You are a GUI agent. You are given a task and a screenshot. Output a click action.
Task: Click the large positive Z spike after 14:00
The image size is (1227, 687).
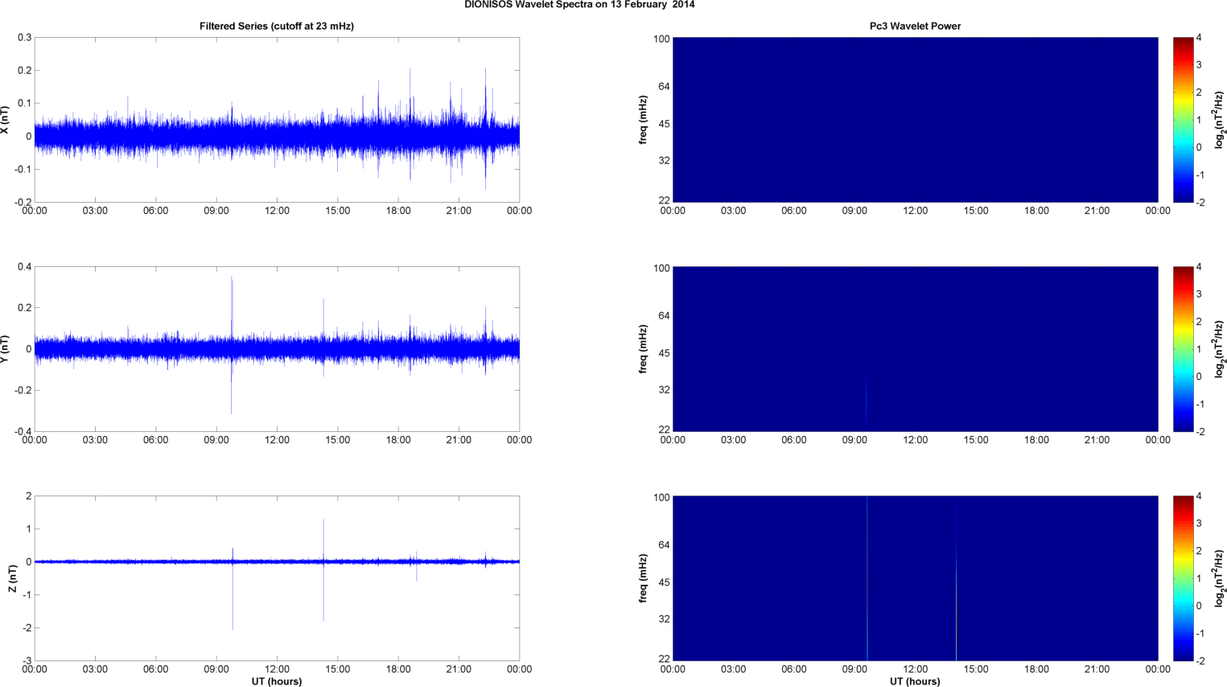[323, 539]
